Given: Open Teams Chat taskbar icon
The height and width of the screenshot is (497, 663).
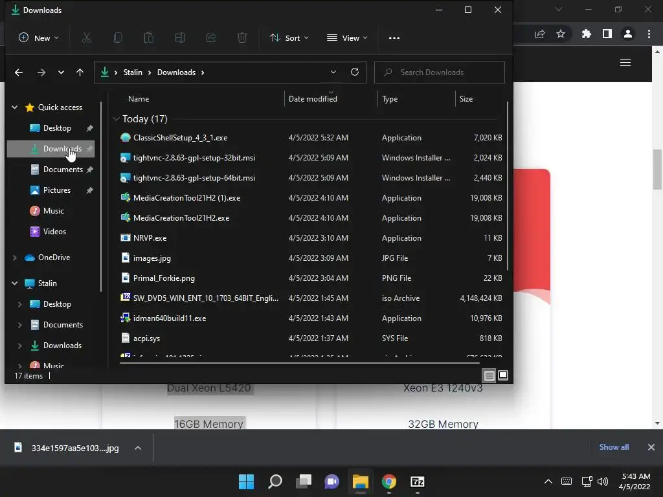Looking at the screenshot, I should point(332,481).
